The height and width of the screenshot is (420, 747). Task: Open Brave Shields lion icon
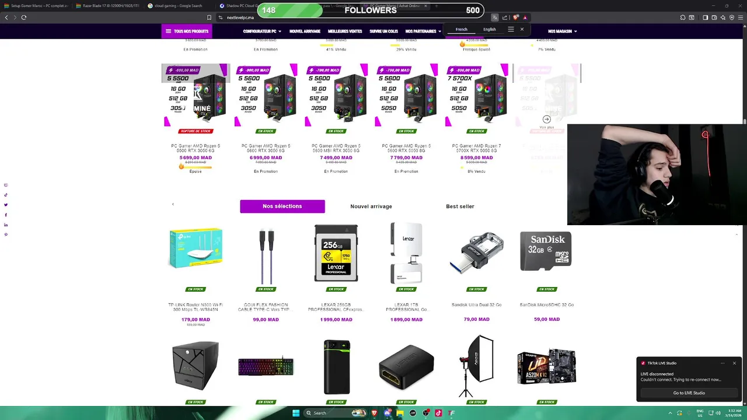[515, 17]
